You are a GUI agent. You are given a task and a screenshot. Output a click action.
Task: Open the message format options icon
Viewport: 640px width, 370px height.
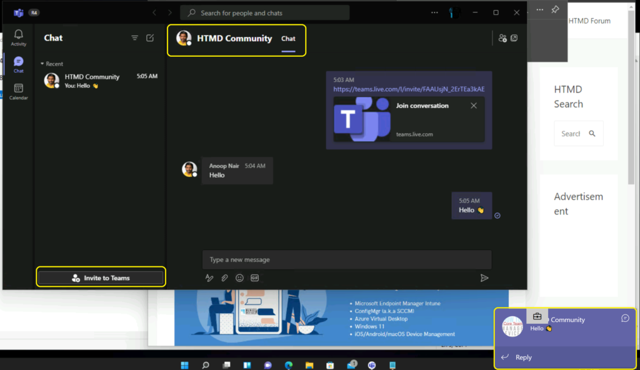(x=209, y=278)
